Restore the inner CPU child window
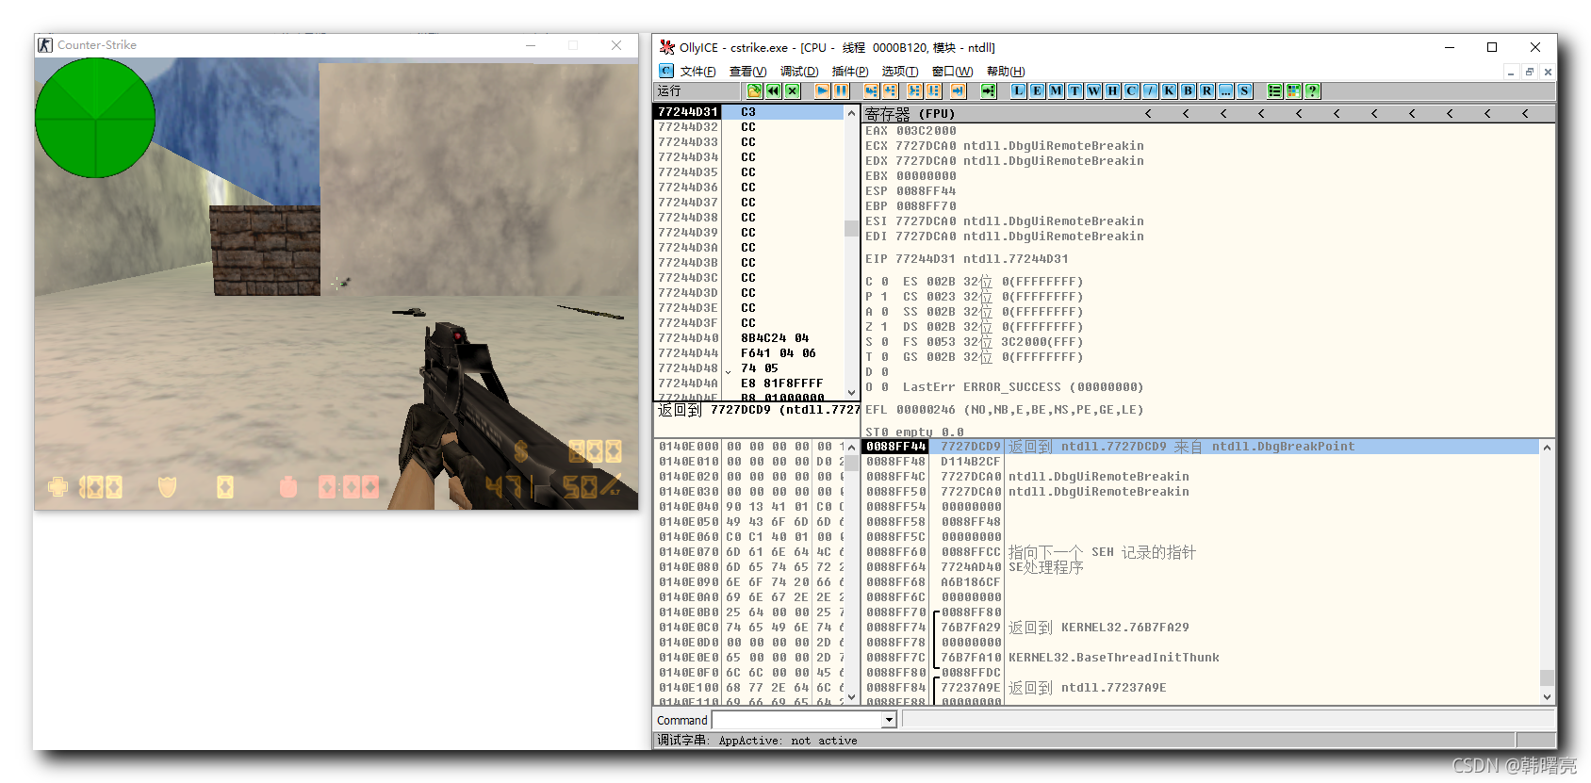The height and width of the screenshot is (783, 1591). 1530,72
